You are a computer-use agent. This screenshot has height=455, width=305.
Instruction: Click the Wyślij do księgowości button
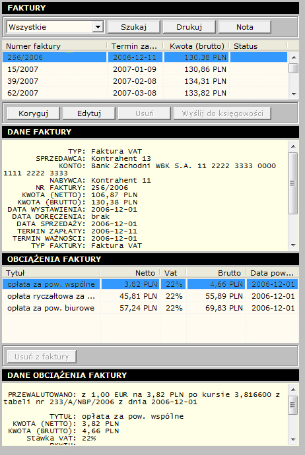pos(222,113)
